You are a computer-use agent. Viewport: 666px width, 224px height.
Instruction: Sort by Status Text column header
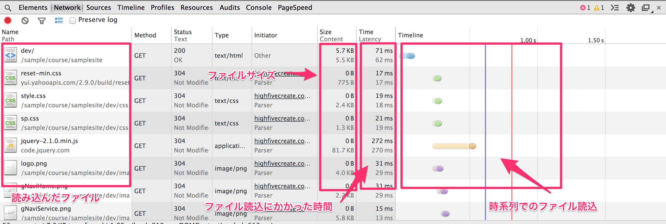(192, 35)
